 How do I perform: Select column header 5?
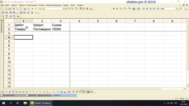click(x=98, y=21)
